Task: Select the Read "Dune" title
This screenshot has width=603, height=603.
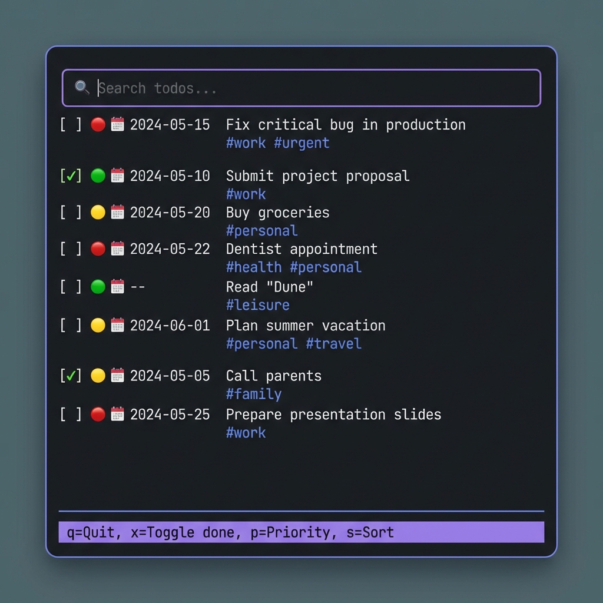Action: [x=270, y=287]
